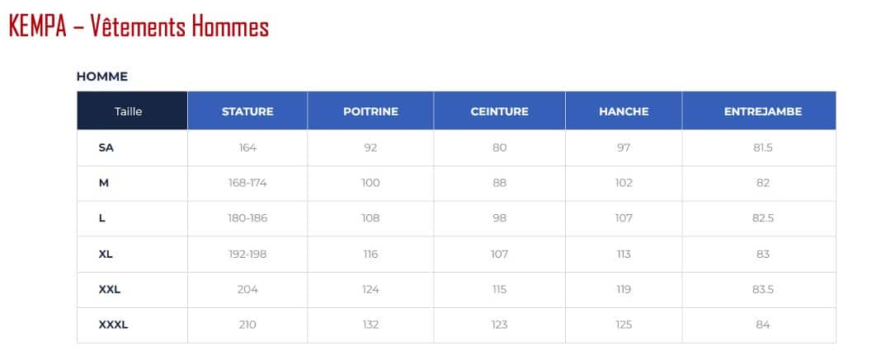Select the L size row label

click(102, 218)
